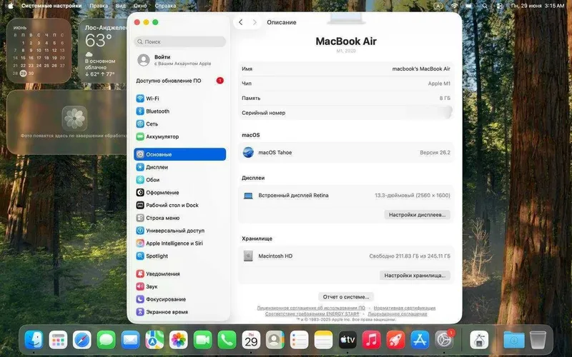Open Music from the Dock
572x357 pixels.
pos(371,340)
